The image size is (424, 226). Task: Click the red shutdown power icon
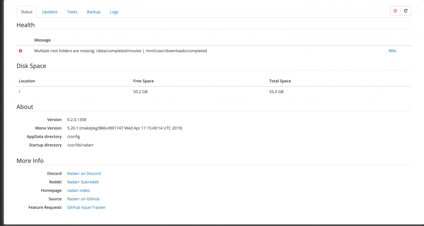tap(395, 11)
